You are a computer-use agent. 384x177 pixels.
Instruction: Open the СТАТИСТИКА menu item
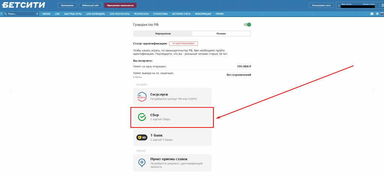click(160, 14)
